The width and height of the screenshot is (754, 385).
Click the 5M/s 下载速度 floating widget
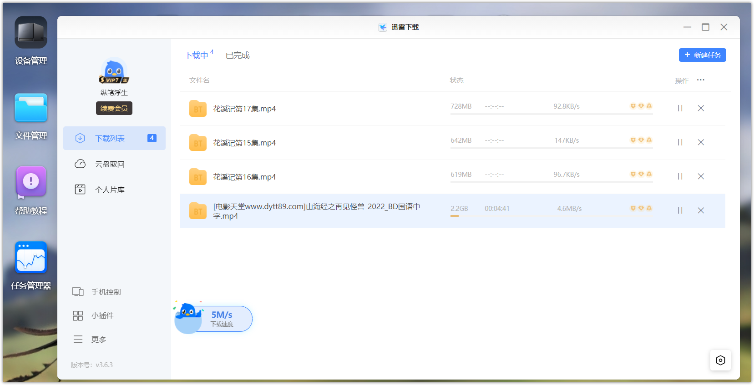tap(213, 319)
